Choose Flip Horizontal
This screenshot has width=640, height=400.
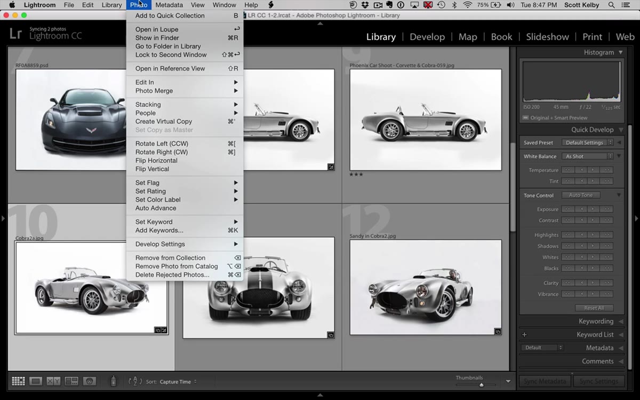185,161
